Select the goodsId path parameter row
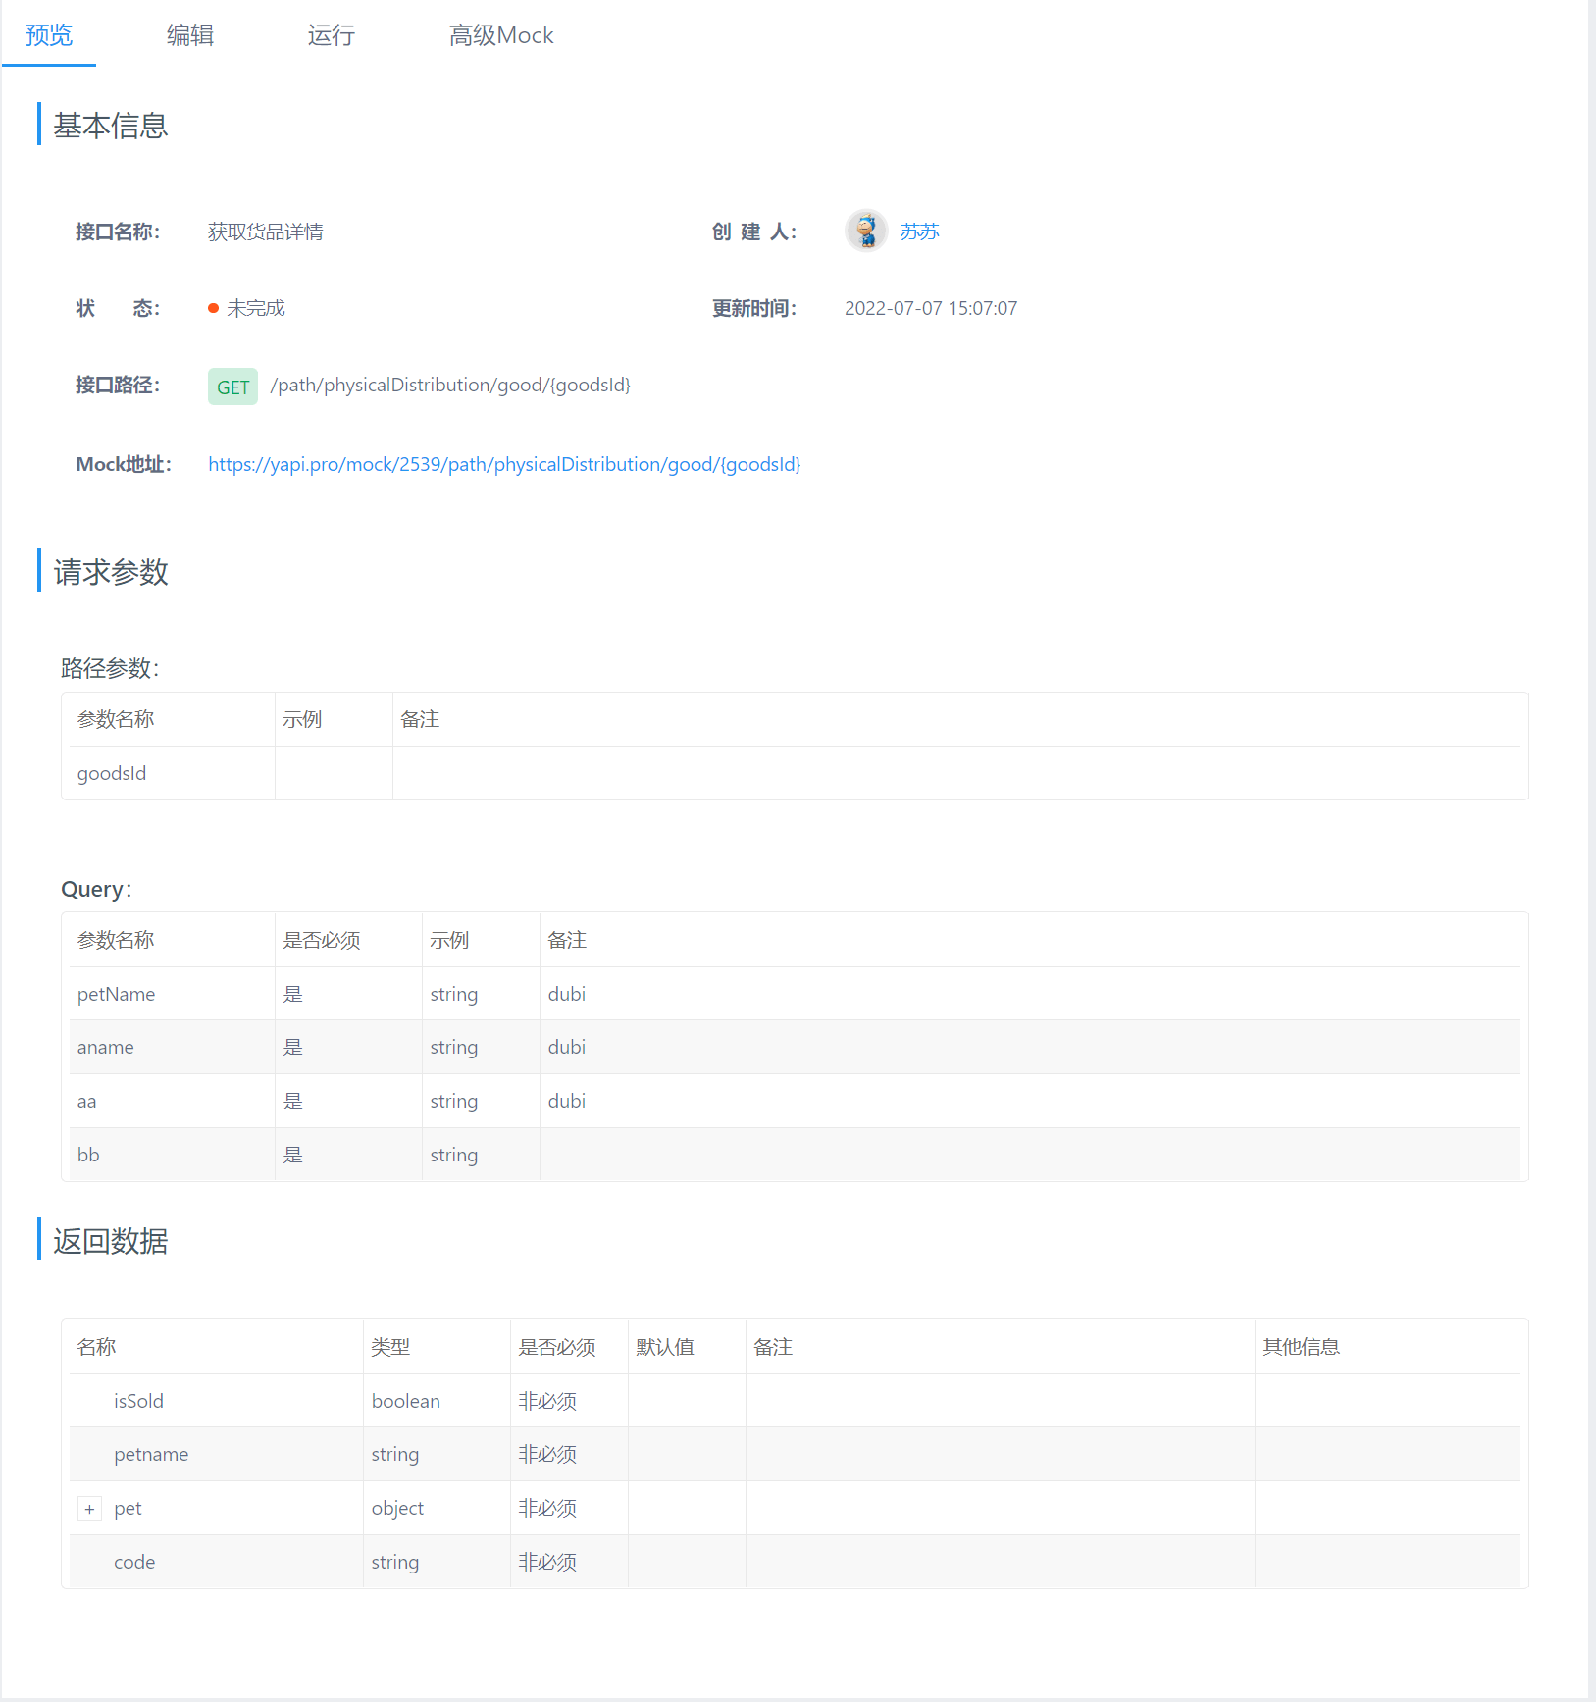 click(x=111, y=773)
